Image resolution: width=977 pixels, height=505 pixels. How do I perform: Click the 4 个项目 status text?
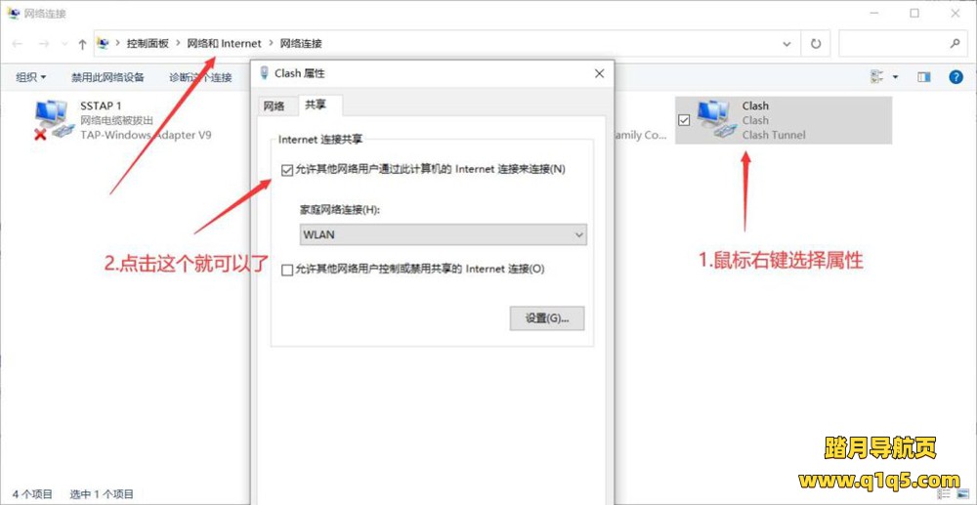32,494
